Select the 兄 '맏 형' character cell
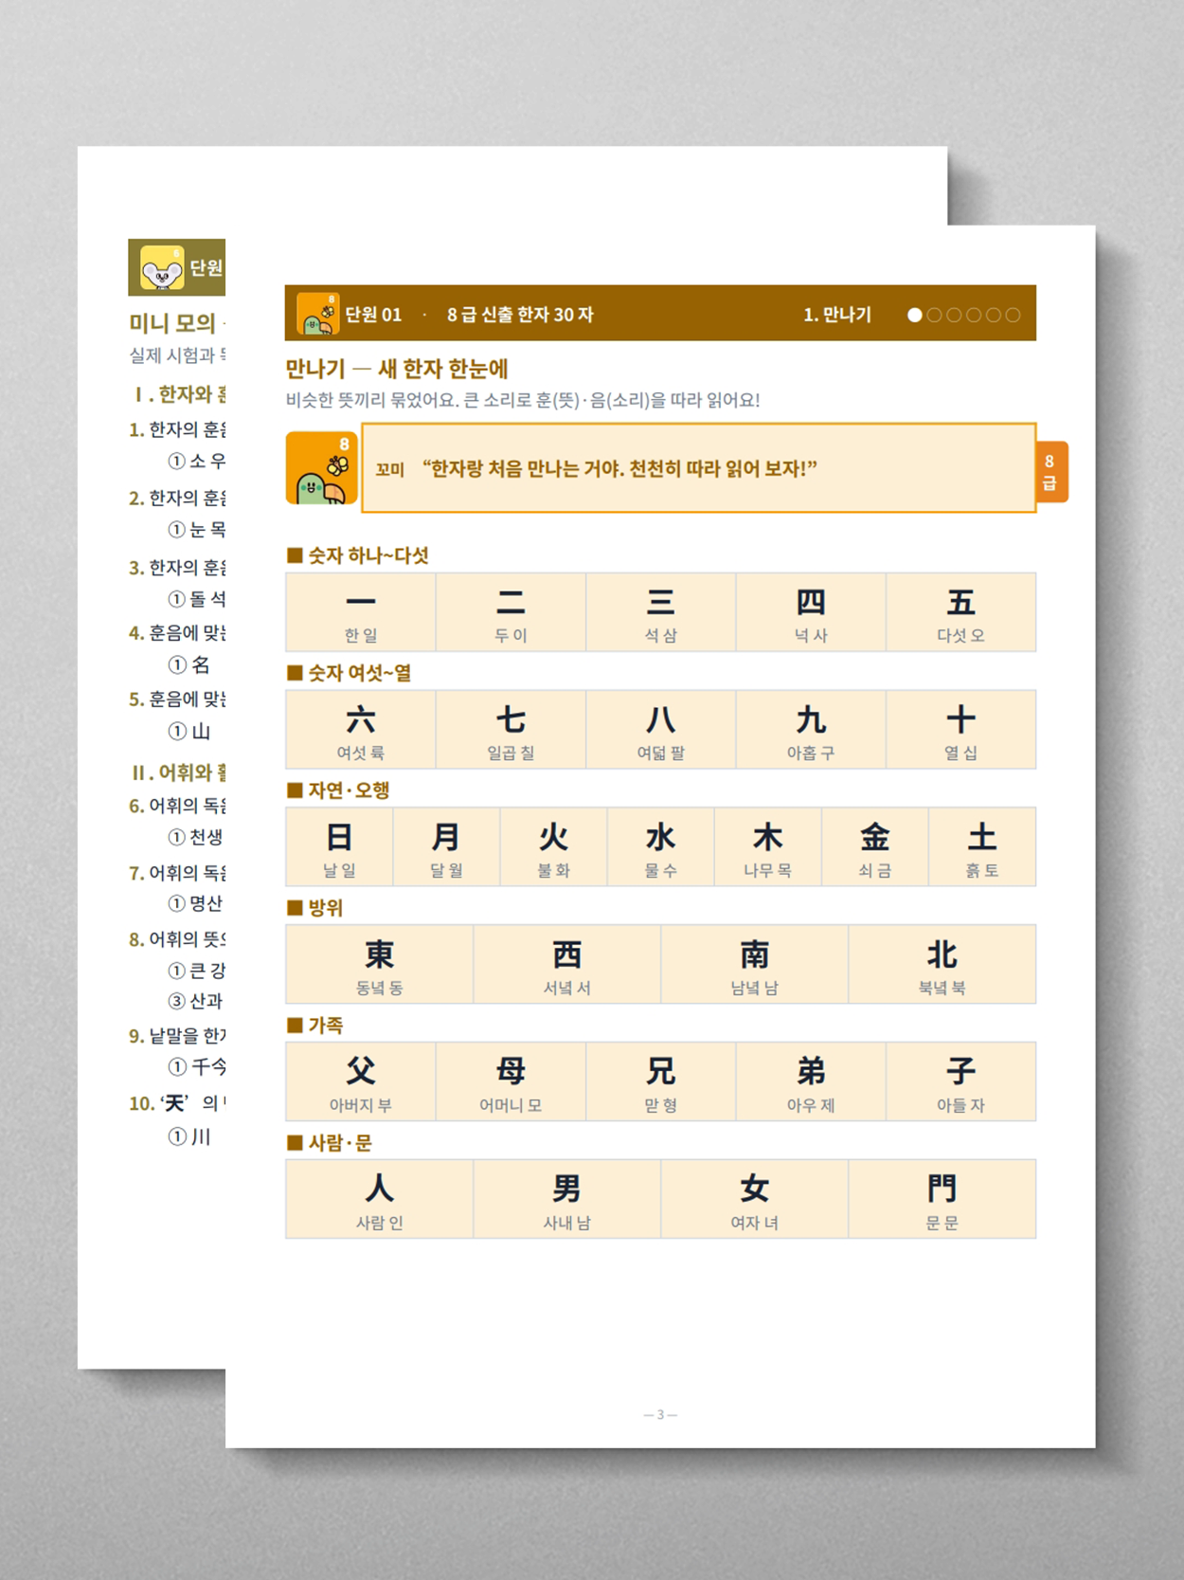This screenshot has height=1580, width=1184. click(661, 1082)
